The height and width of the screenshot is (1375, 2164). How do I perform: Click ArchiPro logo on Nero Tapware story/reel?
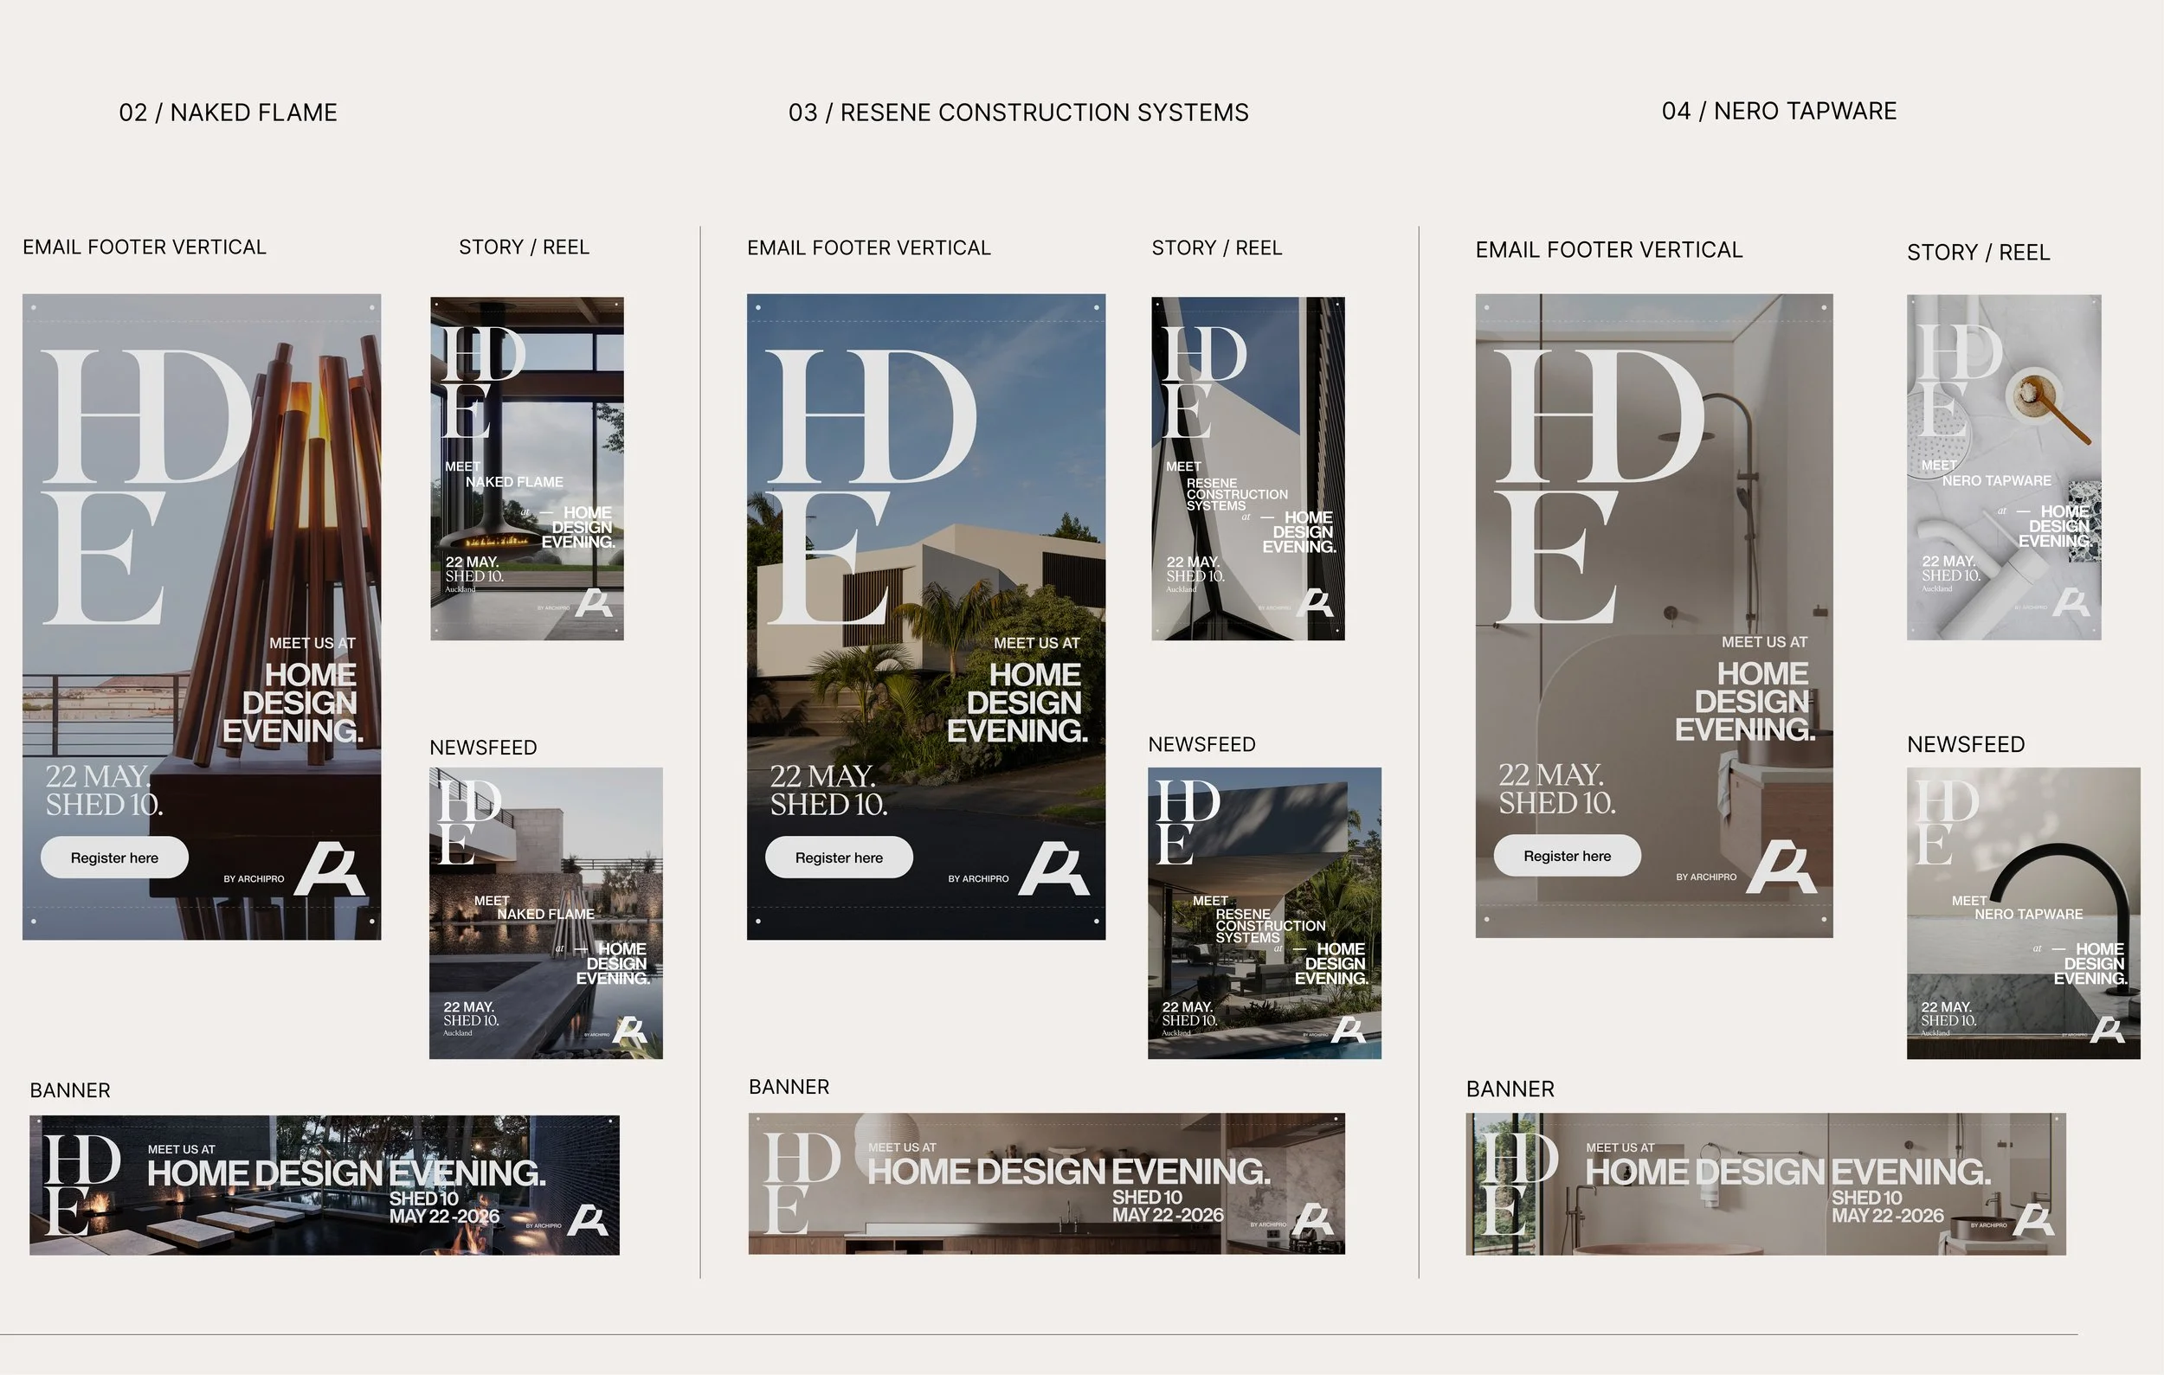click(2071, 601)
